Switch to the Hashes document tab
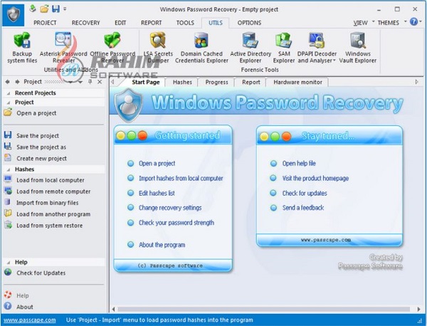427x326 pixels. click(x=182, y=83)
